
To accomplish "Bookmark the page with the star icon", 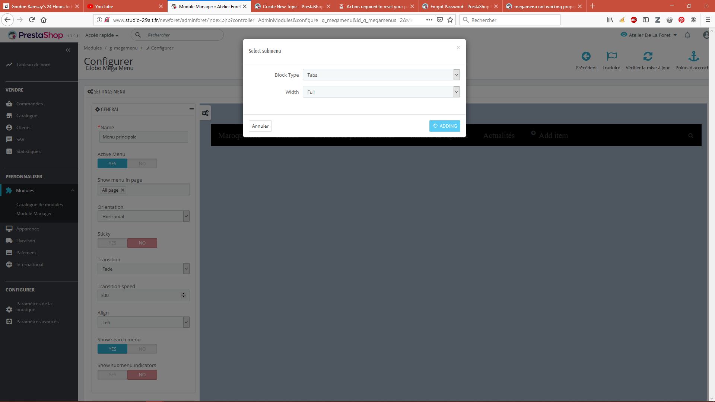I will click(450, 20).
